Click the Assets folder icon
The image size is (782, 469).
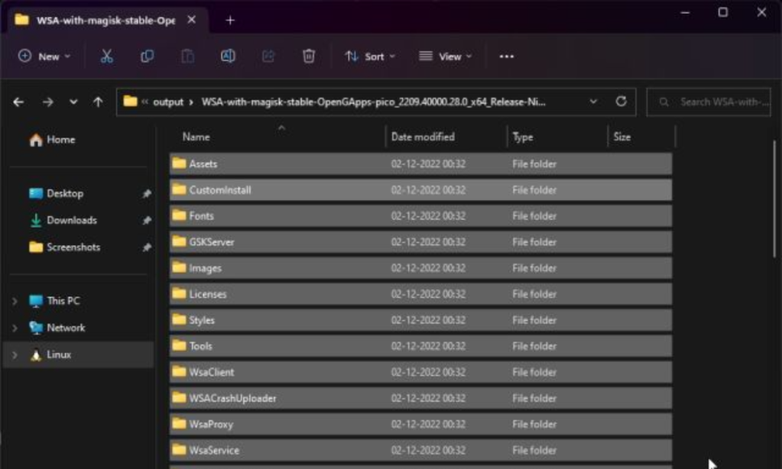(179, 163)
